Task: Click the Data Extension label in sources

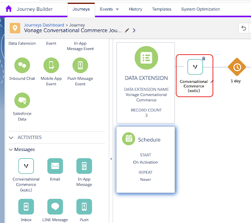Action: tap(22, 43)
